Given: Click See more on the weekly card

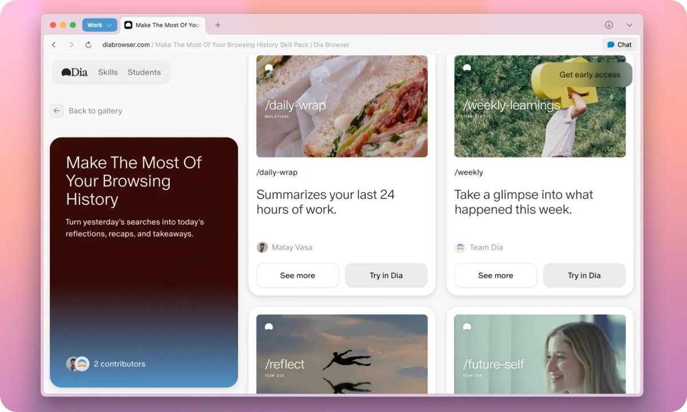Looking at the screenshot, I should click(x=496, y=275).
